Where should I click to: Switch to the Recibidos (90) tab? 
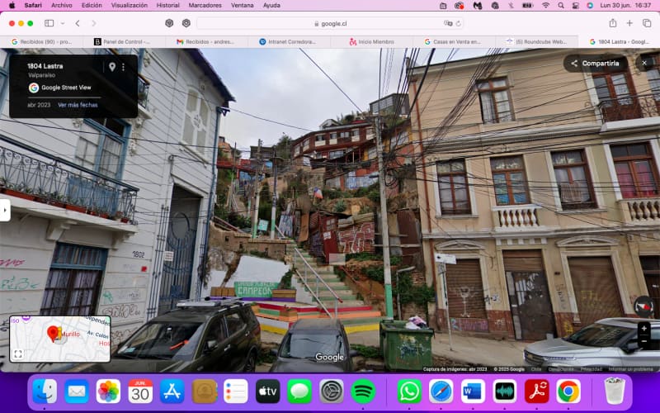pyautogui.click(x=42, y=42)
